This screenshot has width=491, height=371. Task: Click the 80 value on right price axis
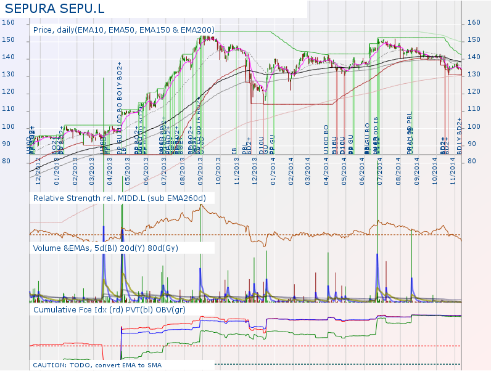(472, 161)
